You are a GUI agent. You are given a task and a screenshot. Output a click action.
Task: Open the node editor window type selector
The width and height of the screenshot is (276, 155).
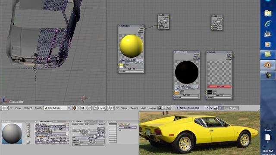pos(111,108)
